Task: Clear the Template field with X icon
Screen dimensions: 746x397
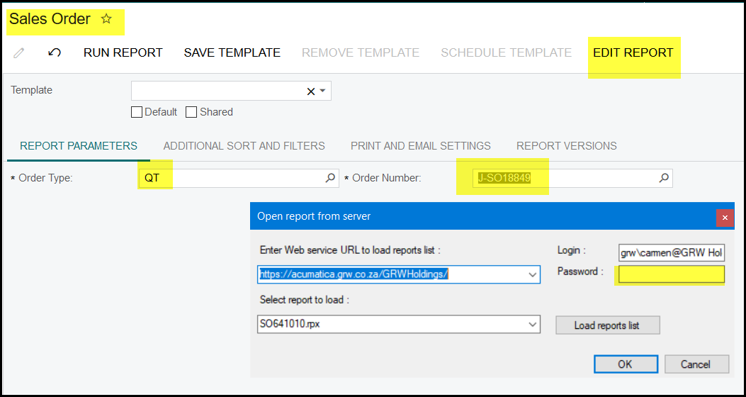Action: coord(310,91)
